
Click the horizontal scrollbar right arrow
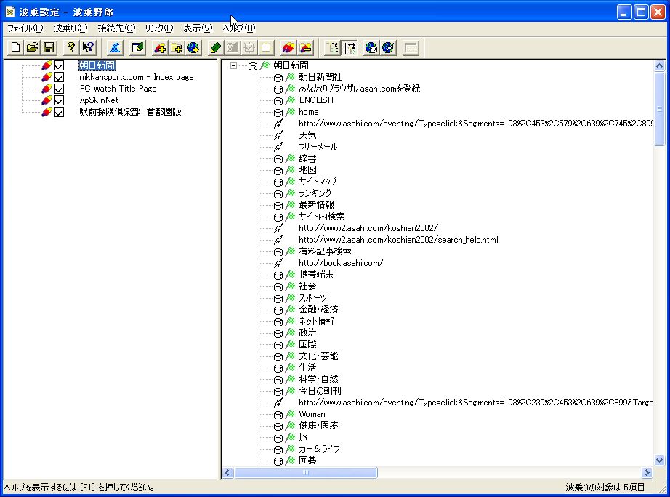tap(647, 472)
